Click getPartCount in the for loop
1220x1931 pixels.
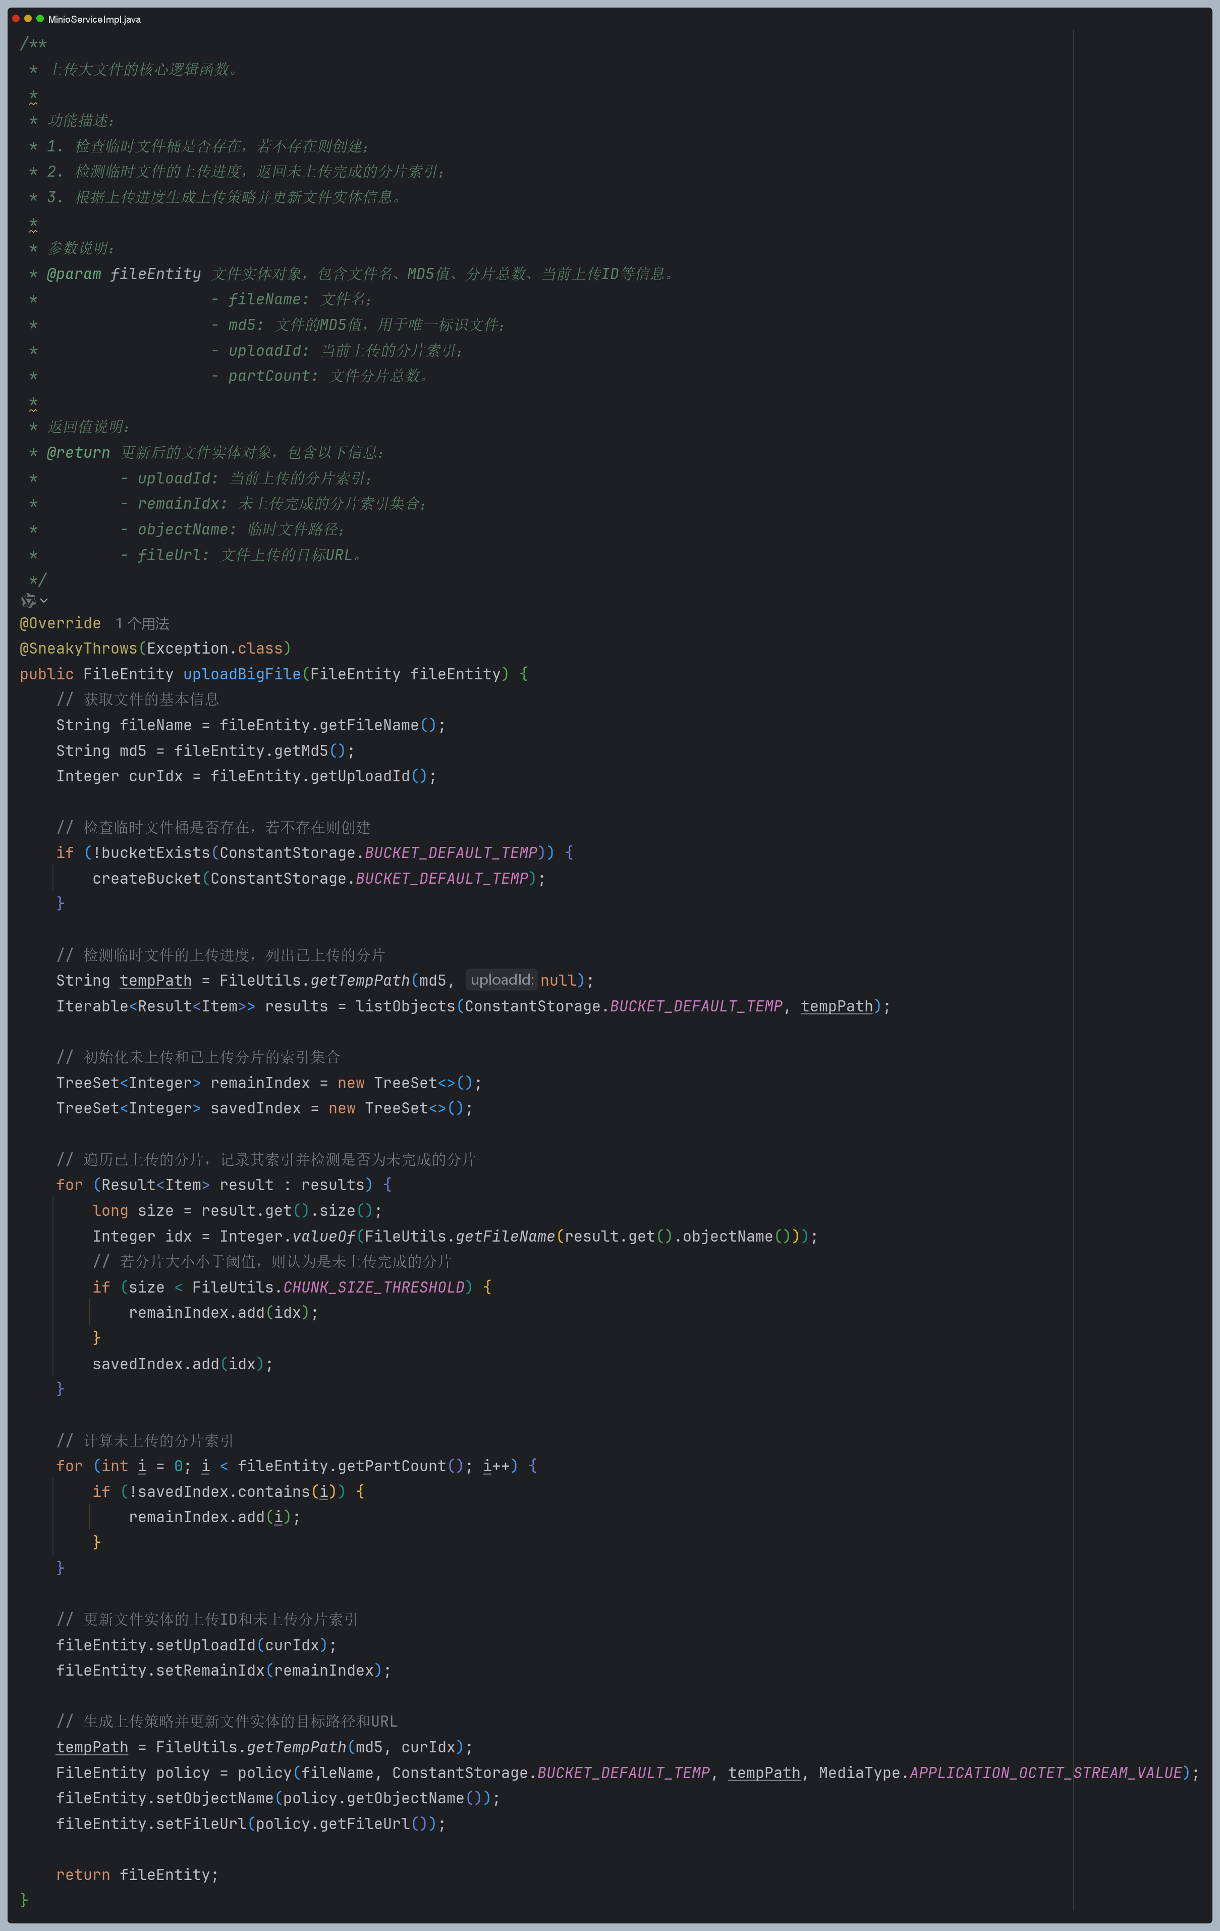[392, 1466]
